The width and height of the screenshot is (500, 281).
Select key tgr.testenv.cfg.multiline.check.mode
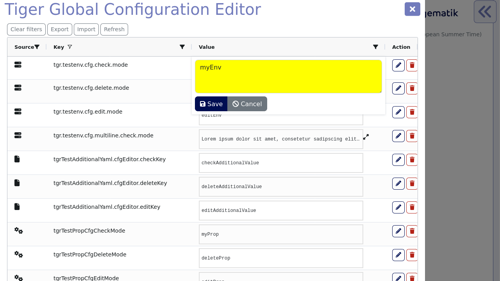[104, 135]
